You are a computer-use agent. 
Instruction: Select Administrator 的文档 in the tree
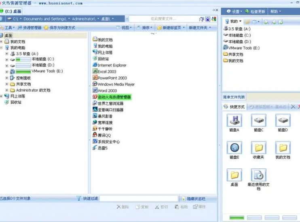[x=33, y=90]
